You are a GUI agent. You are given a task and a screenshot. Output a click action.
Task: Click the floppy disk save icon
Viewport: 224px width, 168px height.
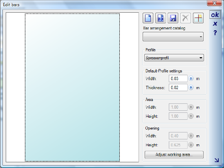pyautogui.click(x=173, y=18)
